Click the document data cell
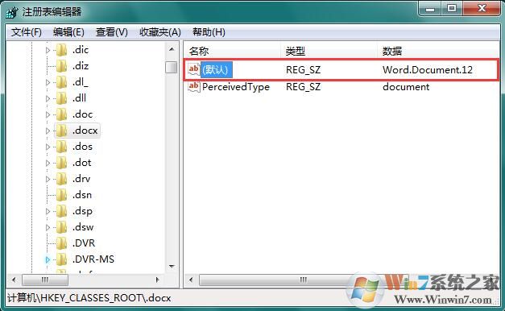 click(406, 87)
